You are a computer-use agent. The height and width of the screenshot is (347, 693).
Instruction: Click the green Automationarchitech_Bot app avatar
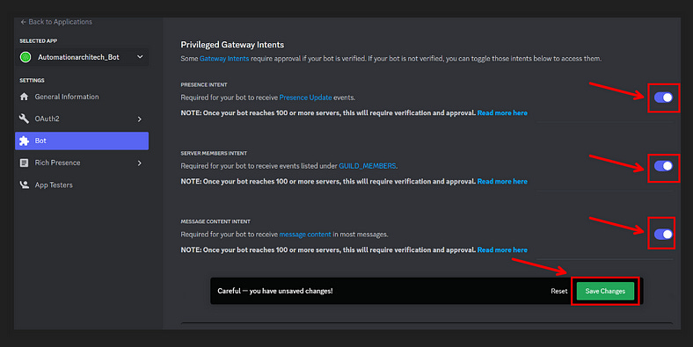(26, 57)
